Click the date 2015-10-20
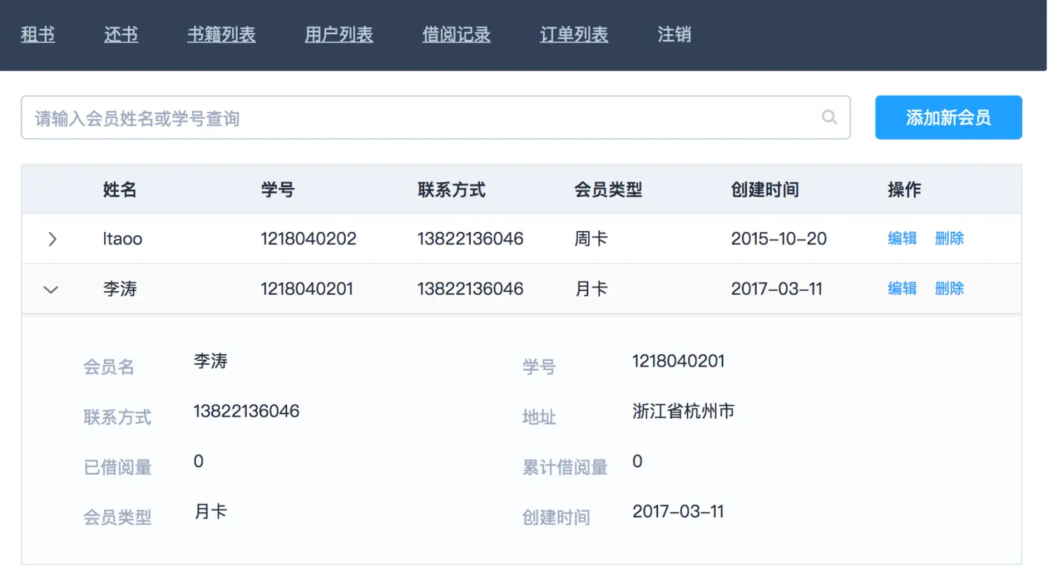Image resolution: width=1048 pixels, height=581 pixels. point(779,239)
